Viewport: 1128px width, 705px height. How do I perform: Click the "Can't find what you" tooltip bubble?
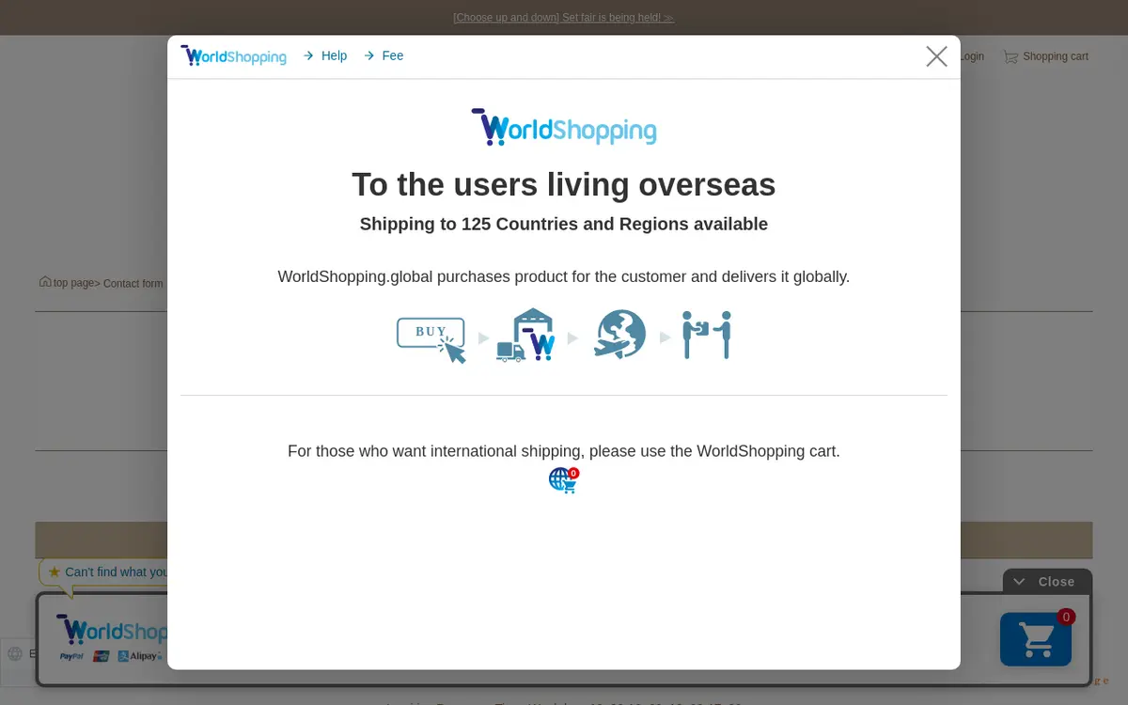pos(103,572)
